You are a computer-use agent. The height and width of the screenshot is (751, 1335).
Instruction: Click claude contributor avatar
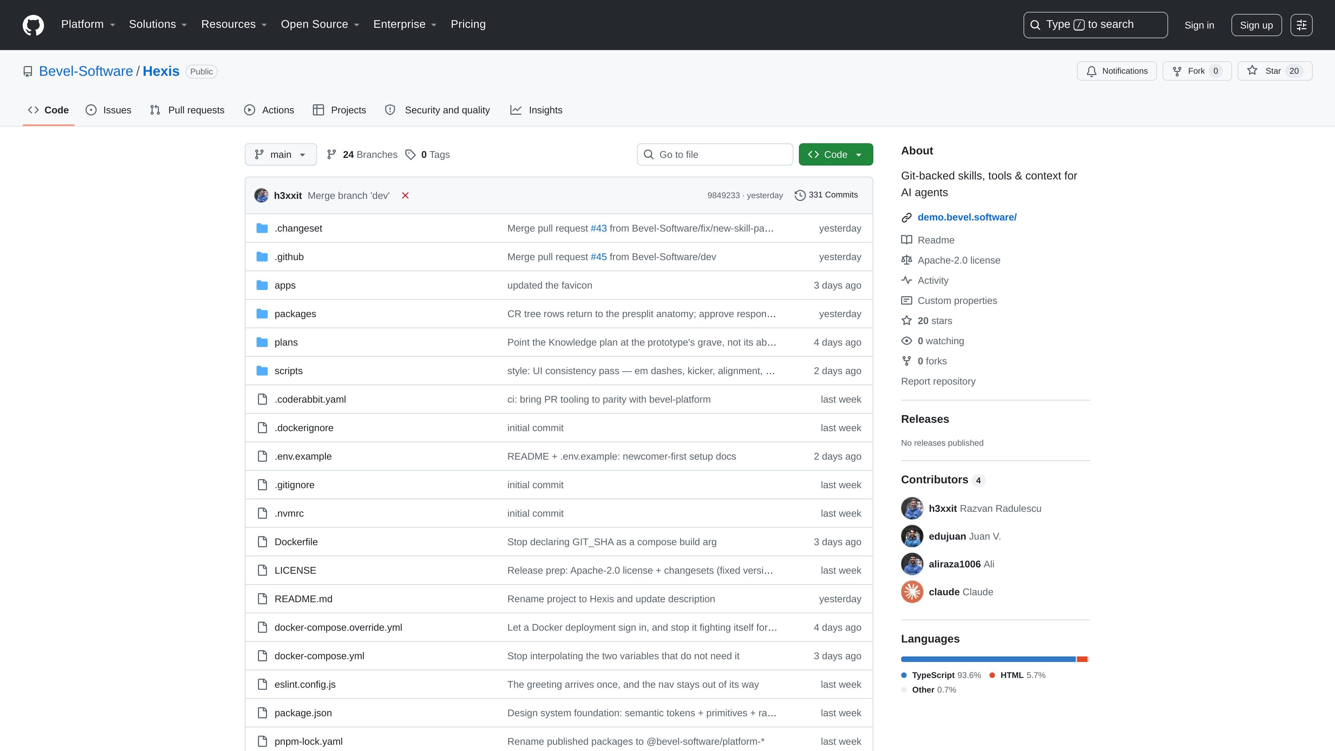click(x=912, y=592)
